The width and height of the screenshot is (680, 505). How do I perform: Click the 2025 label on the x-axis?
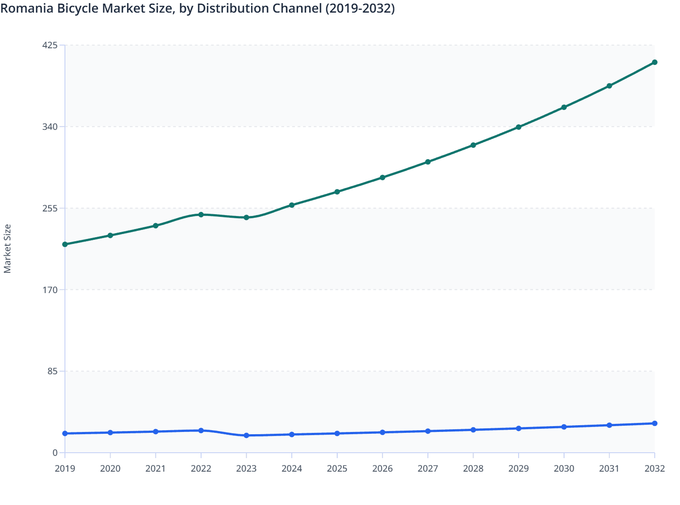(336, 469)
